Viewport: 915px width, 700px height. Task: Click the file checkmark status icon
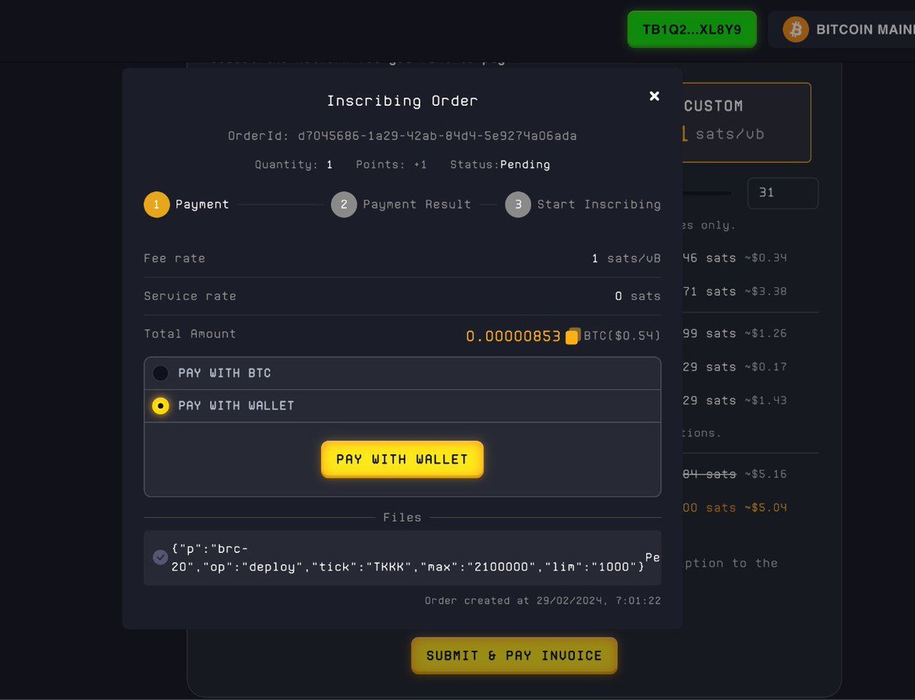pos(160,558)
